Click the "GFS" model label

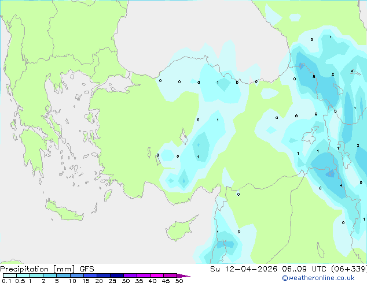(x=87, y=269)
